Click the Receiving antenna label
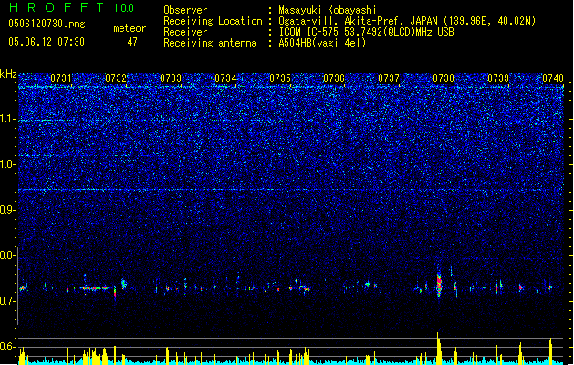 point(210,43)
